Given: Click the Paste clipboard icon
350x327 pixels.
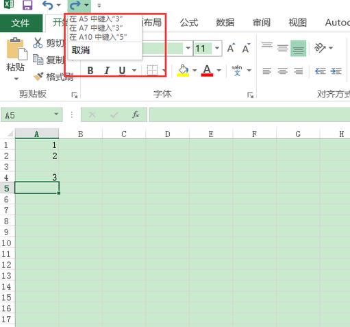Looking at the screenshot, I should click(x=16, y=49).
